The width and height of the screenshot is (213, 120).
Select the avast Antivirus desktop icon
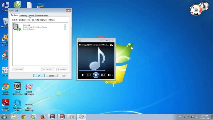click(5, 40)
